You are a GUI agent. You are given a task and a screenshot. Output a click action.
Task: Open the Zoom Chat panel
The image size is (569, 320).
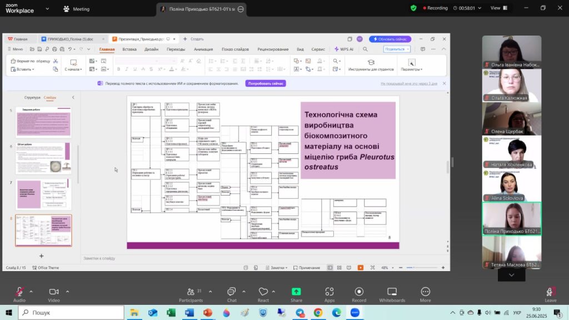(x=232, y=294)
